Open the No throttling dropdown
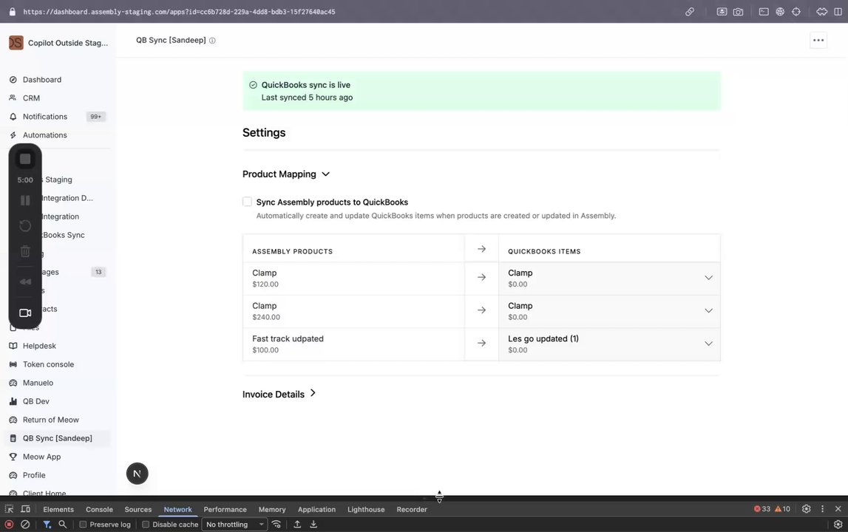Screen dimensions: 848x532 [x=235, y=525]
